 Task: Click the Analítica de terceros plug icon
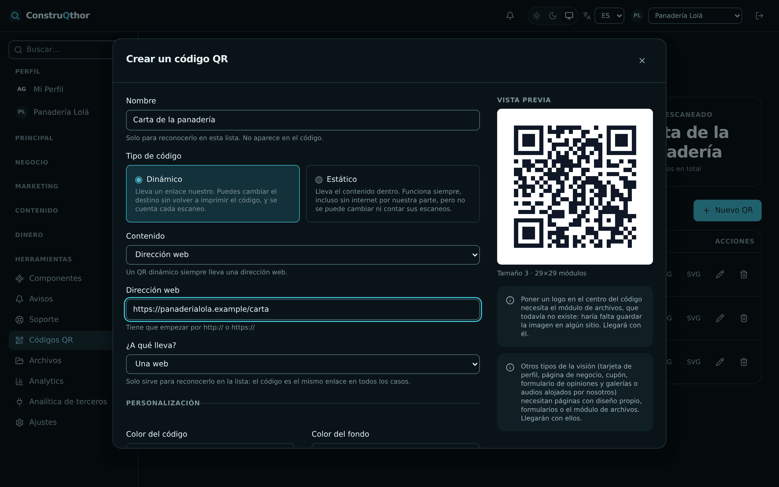(19, 402)
